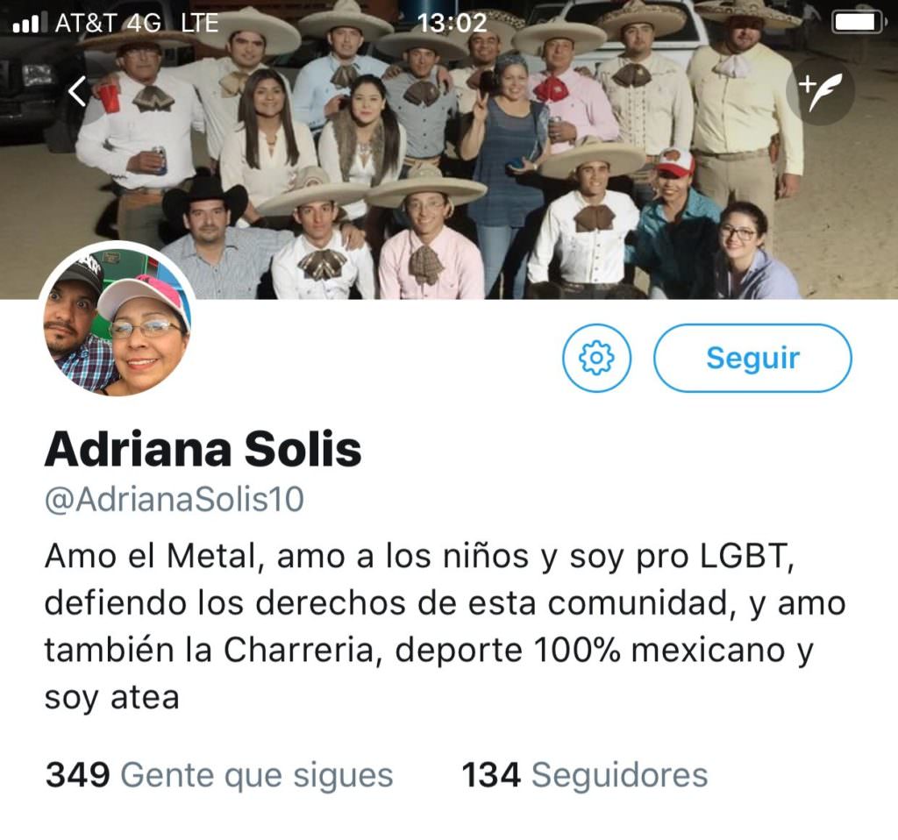The width and height of the screenshot is (898, 840).
Task: Tap the compose tweet feather icon
Action: [x=820, y=91]
